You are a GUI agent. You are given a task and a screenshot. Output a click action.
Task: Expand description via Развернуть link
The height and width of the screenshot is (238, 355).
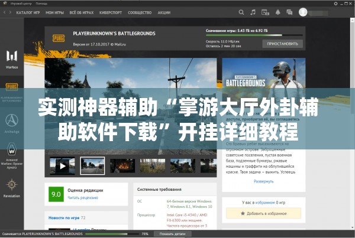pyautogui.click(x=263, y=181)
